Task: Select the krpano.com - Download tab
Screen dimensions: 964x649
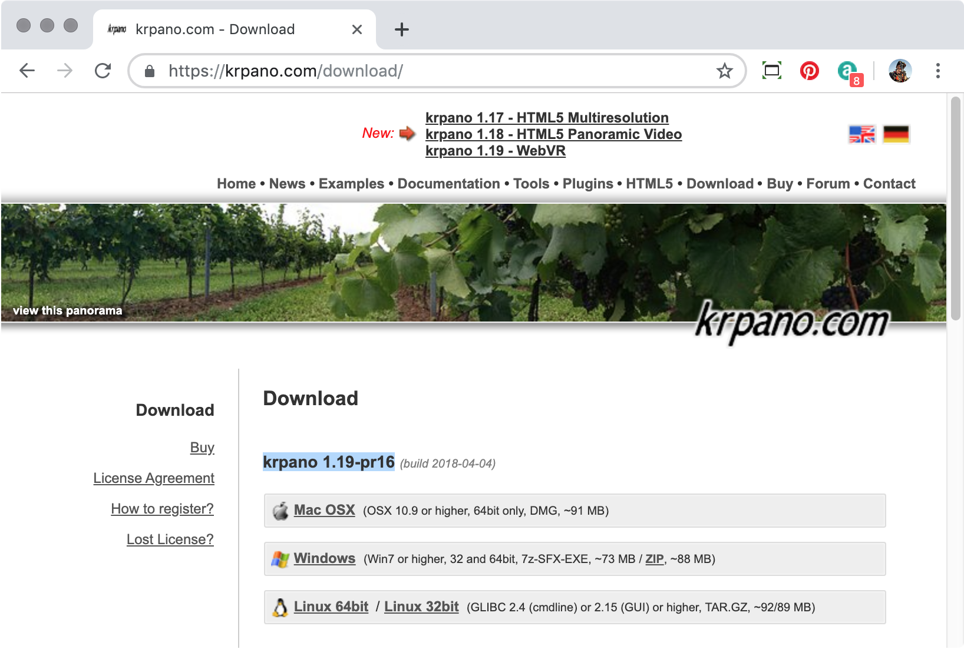Action: (235, 29)
